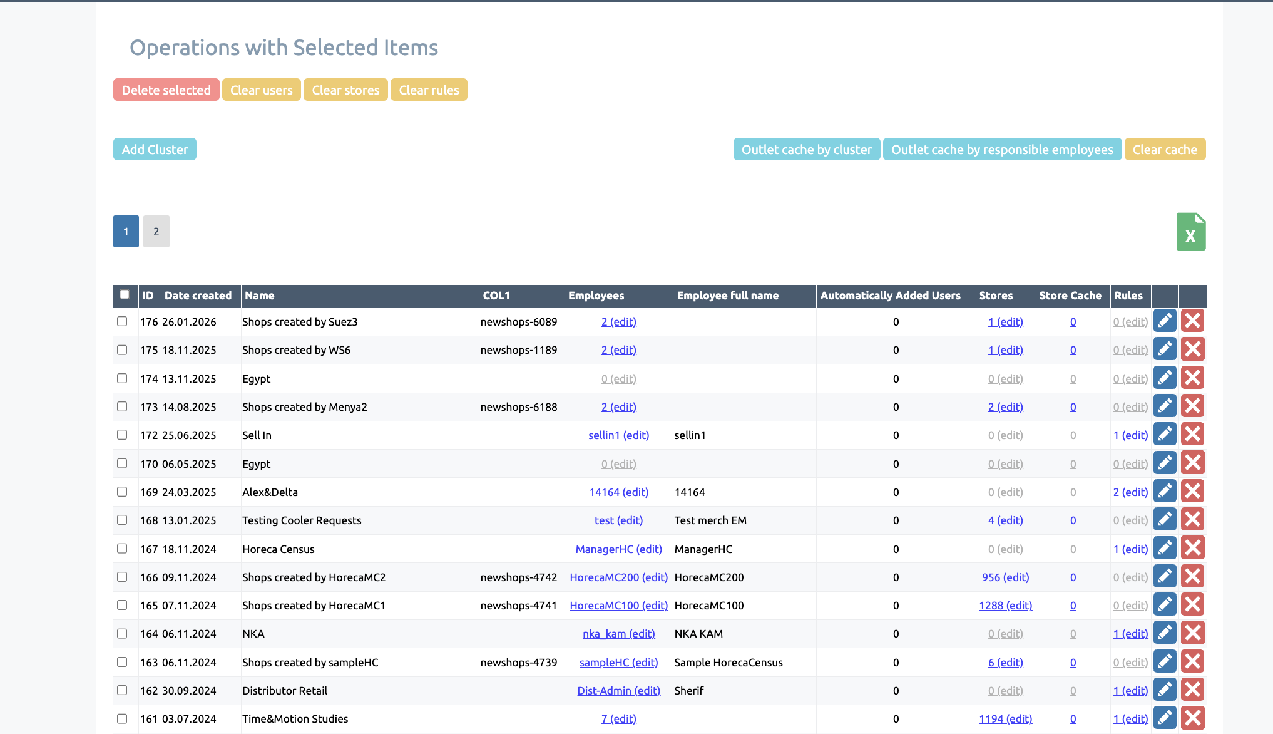Open pencil editor for Horeca Census row
1273x734 pixels.
click(x=1165, y=549)
